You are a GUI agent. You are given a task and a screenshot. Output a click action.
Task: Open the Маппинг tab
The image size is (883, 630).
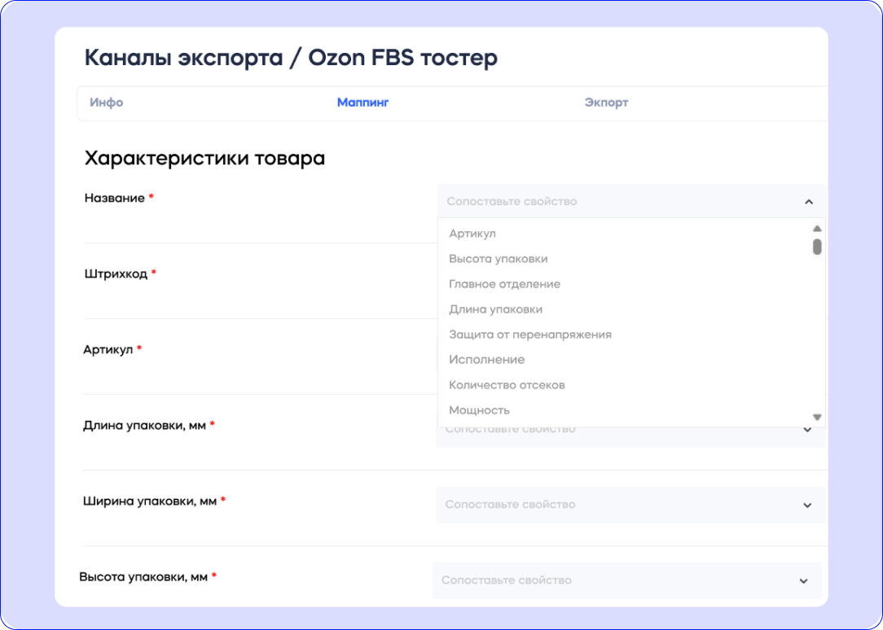point(362,103)
